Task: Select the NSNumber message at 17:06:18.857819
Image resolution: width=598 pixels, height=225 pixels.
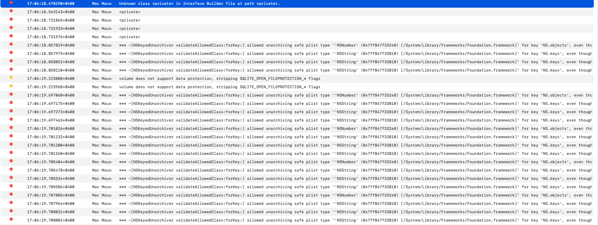Action: [355, 45]
